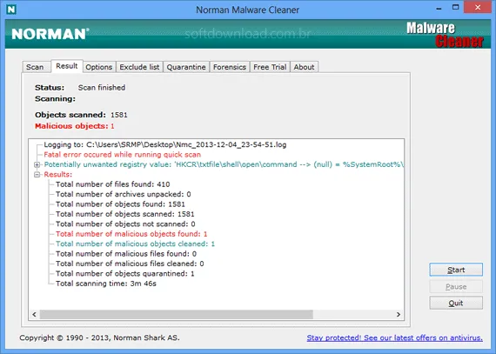Go to the Quarantine tab
496x354 pixels.
pyautogui.click(x=186, y=67)
